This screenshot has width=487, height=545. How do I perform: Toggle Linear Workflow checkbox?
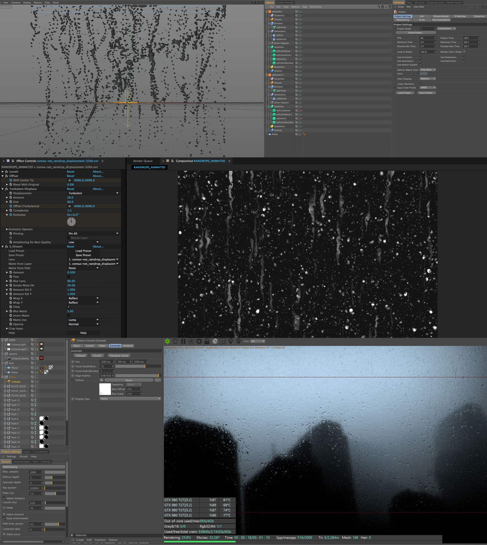[x=421, y=84]
